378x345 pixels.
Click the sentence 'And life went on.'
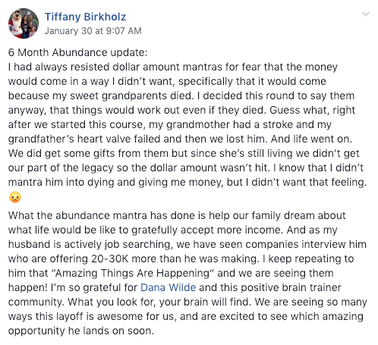(311, 139)
